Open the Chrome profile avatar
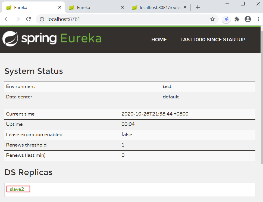The height and width of the screenshot is (202, 263). 248,19
